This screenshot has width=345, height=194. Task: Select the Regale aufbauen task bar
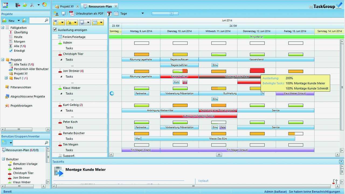tap(180, 60)
